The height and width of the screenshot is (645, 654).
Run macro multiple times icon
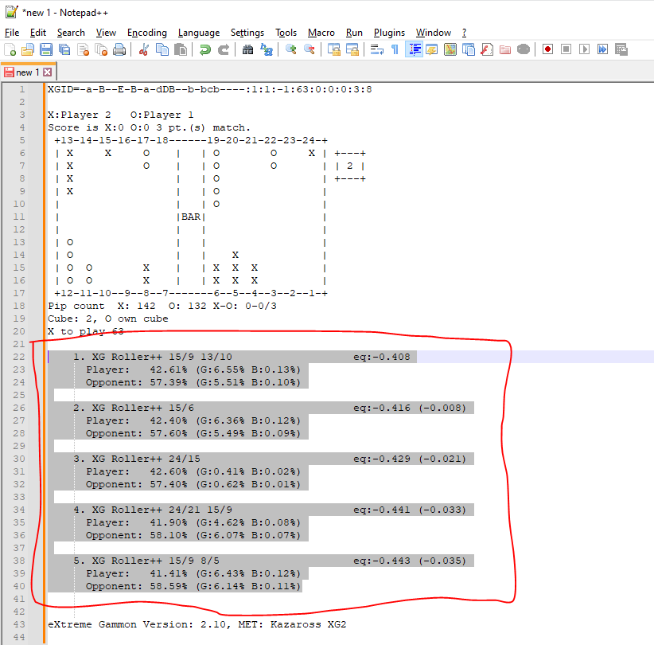tap(603, 49)
